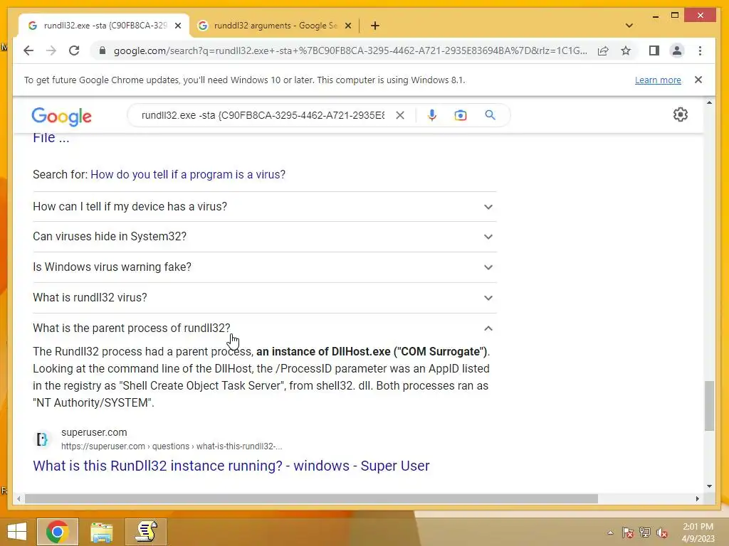Go to Google home via logo

click(61, 116)
